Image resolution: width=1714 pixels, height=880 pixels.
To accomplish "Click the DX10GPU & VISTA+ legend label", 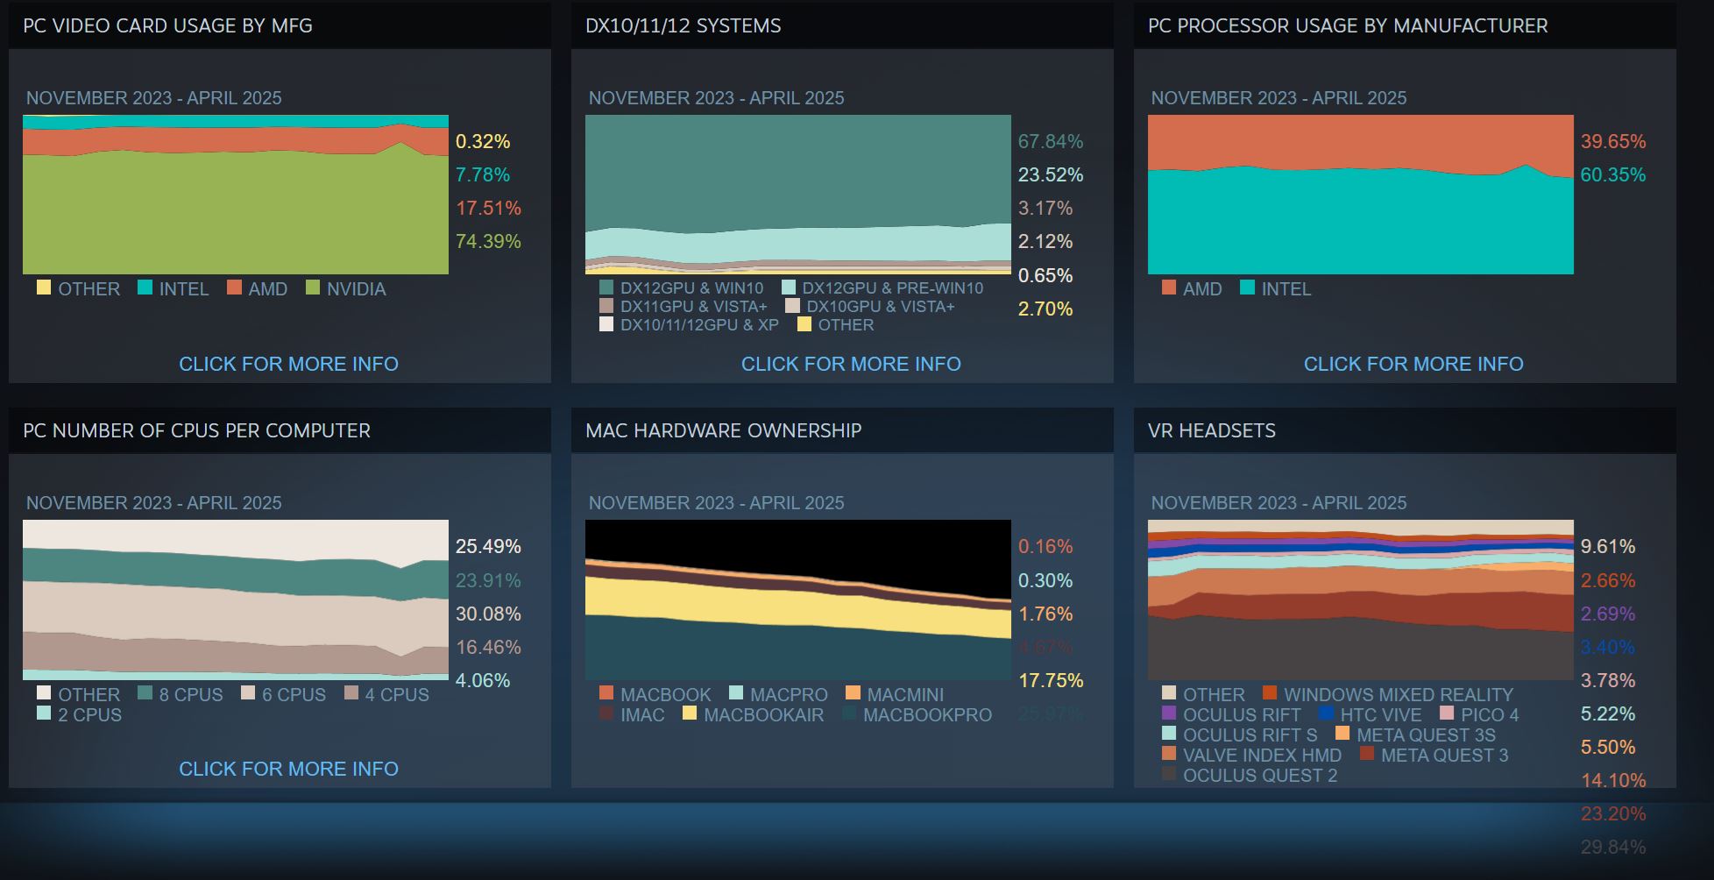I will coord(881,307).
